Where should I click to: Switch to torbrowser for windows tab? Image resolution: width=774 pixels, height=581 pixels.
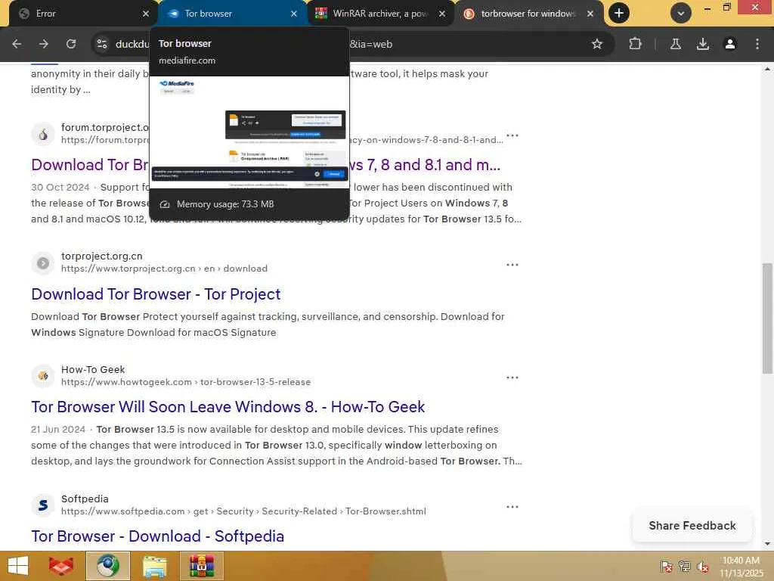528,14
